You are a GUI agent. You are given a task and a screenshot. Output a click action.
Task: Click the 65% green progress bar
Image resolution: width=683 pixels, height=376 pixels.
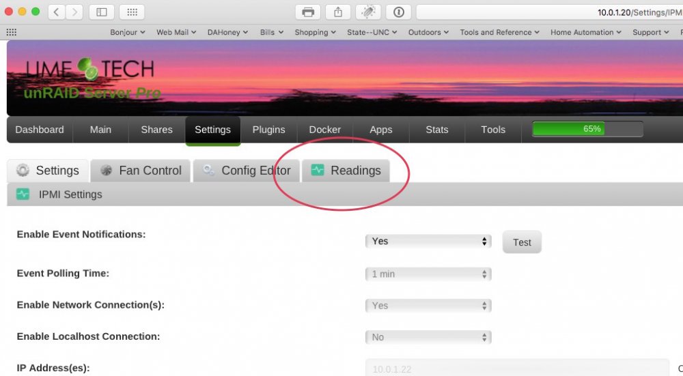pyautogui.click(x=587, y=129)
